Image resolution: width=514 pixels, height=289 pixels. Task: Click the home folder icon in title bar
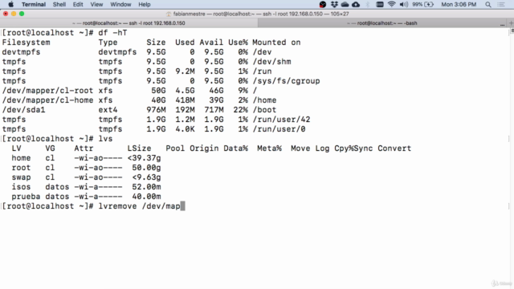click(x=169, y=14)
